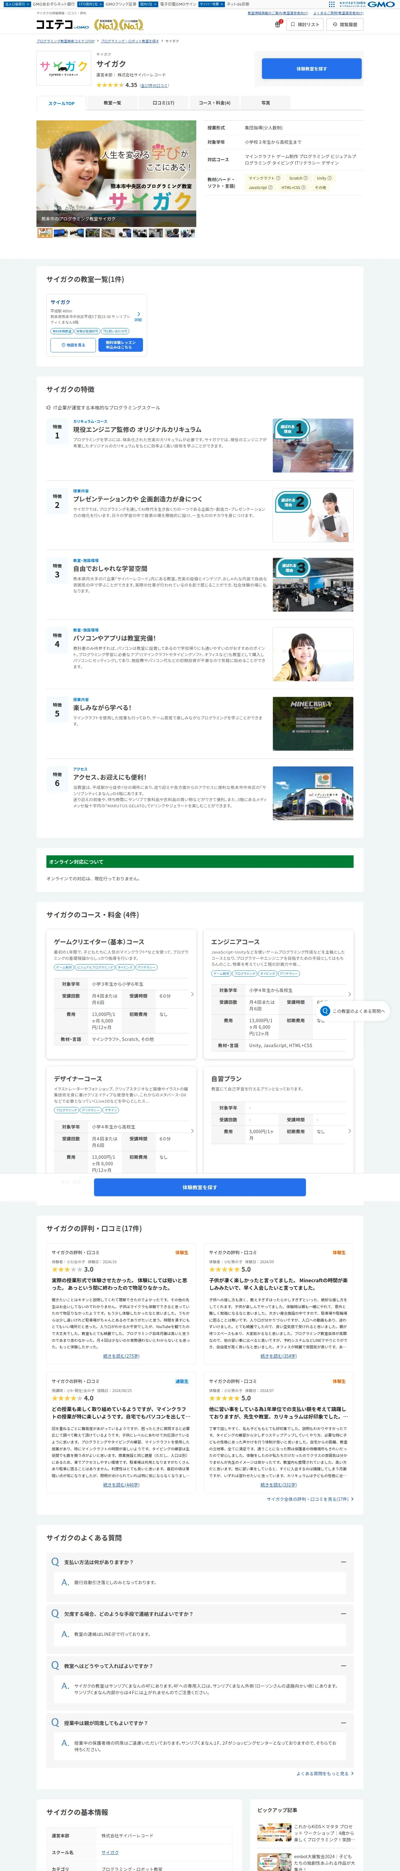Click the sticky 体験教室を探す bar button
The width and height of the screenshot is (400, 1871).
coord(200,1187)
